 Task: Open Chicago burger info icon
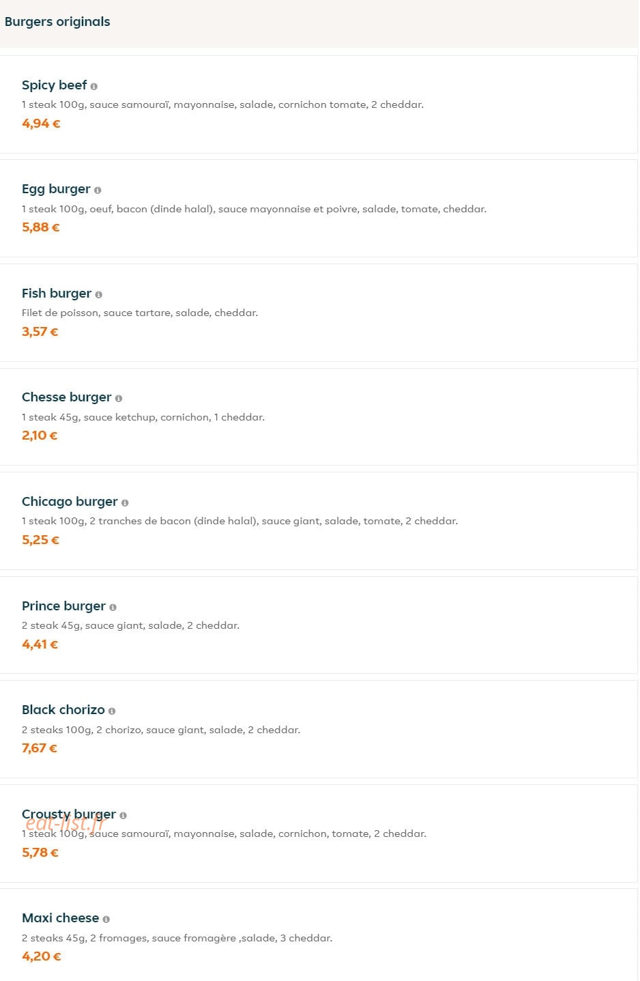[125, 503]
